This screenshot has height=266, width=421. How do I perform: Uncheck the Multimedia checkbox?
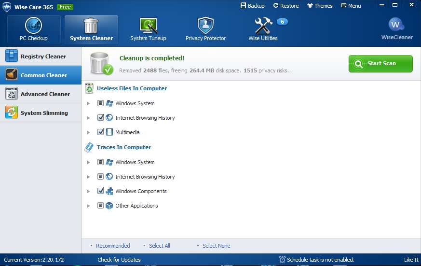pos(100,132)
